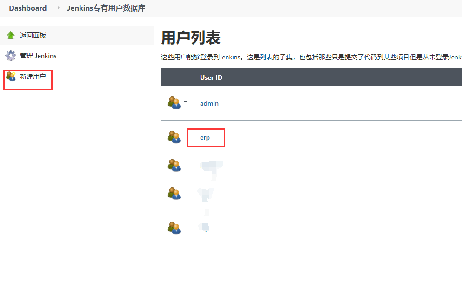Viewport: 462px width, 288px height.
Task: Click the breadcrumb separator arrow after Dashboard
Action: (58, 8)
